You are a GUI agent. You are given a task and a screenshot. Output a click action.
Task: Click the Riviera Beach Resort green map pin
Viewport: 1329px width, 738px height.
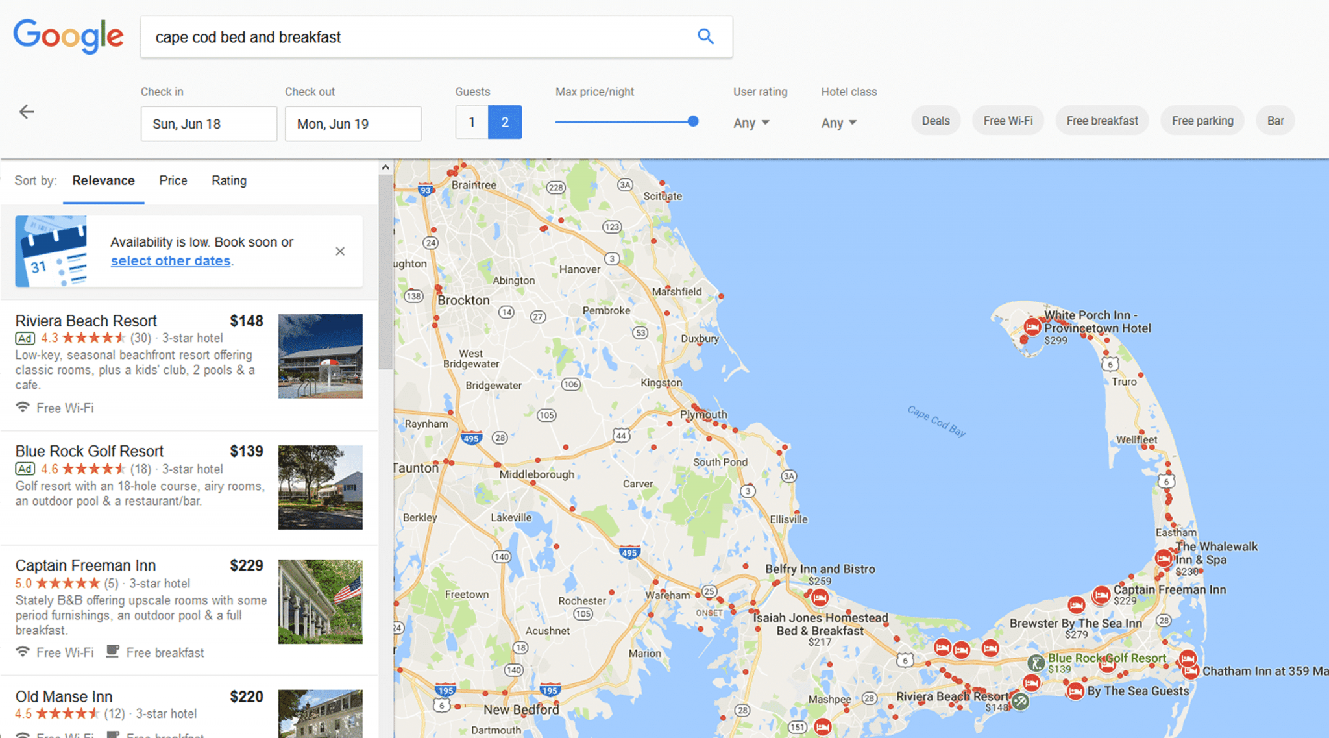click(1020, 701)
